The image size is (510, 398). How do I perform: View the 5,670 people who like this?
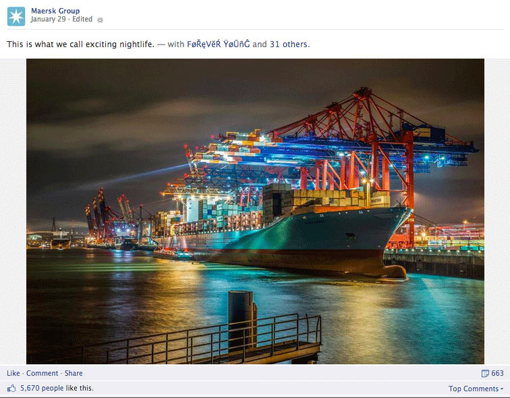pyautogui.click(x=57, y=389)
